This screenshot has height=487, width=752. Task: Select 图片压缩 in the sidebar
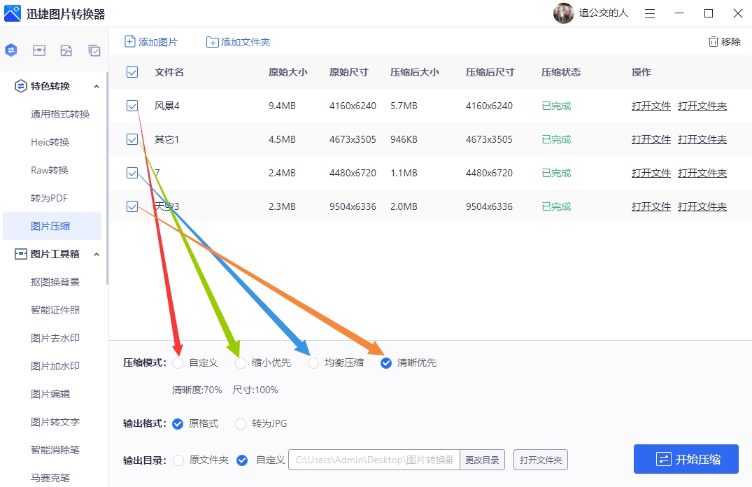52,226
